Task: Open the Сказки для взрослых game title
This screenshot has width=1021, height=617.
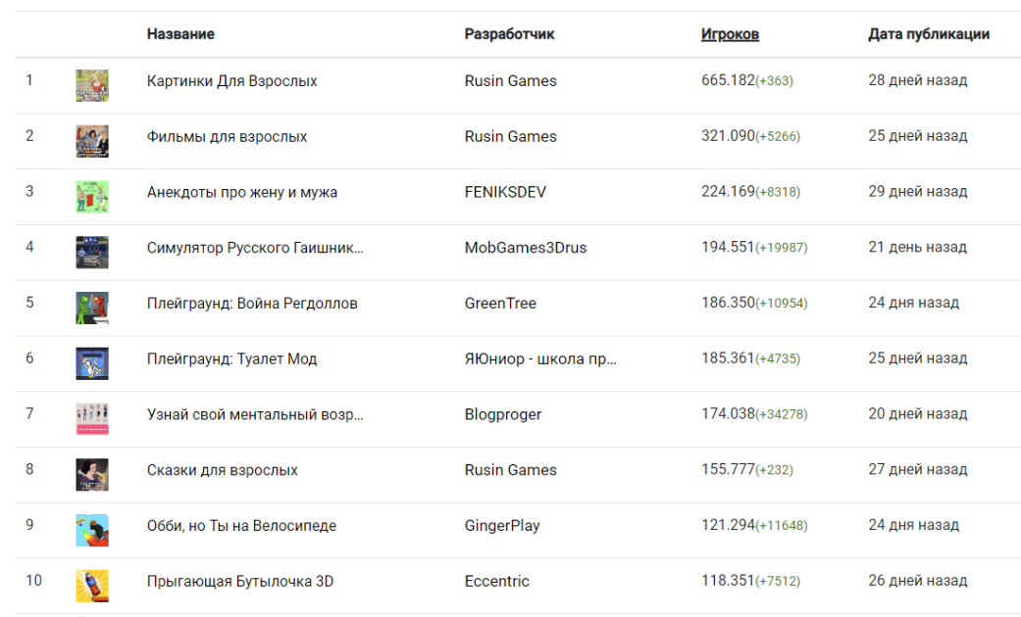Action: 222,470
